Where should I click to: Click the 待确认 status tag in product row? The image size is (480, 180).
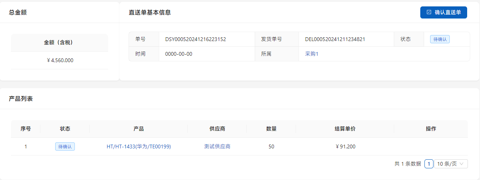click(x=65, y=146)
